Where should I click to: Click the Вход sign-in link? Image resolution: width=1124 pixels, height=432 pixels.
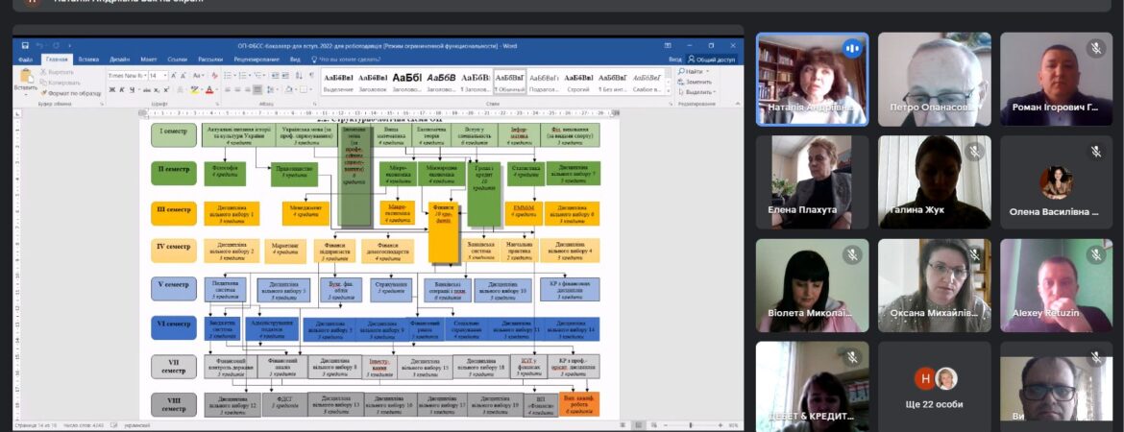(675, 60)
